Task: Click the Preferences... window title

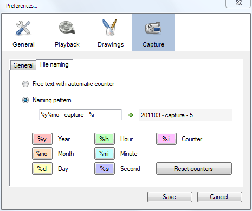Action: point(22,6)
